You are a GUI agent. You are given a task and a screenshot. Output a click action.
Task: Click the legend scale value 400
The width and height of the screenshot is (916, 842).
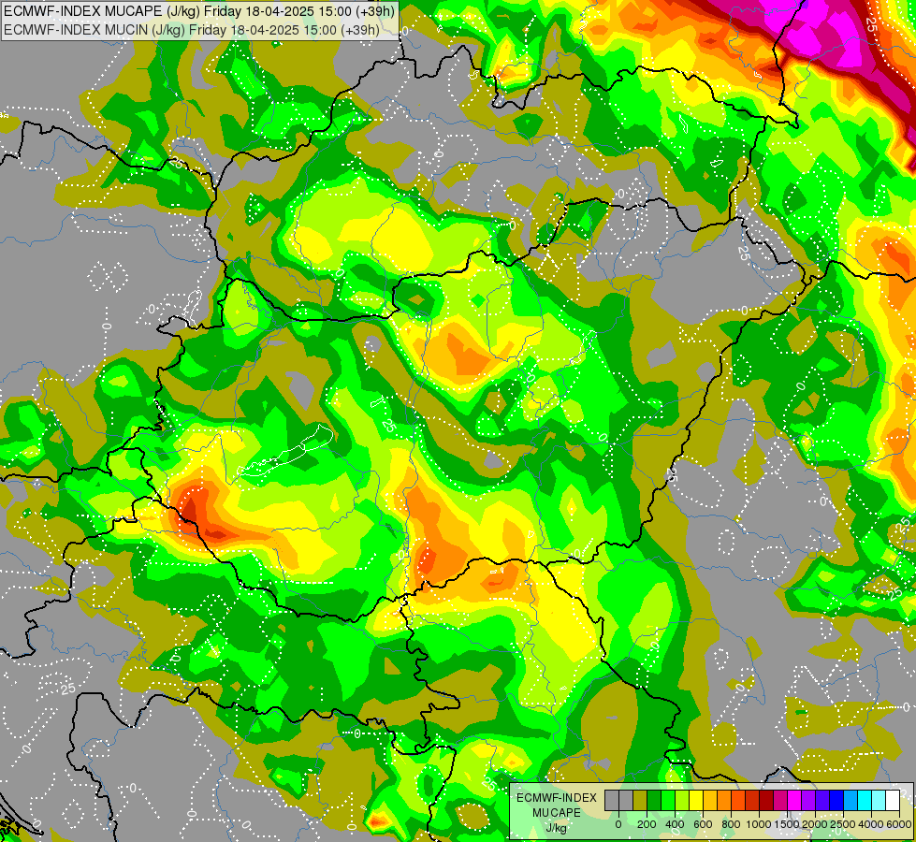[x=676, y=824]
